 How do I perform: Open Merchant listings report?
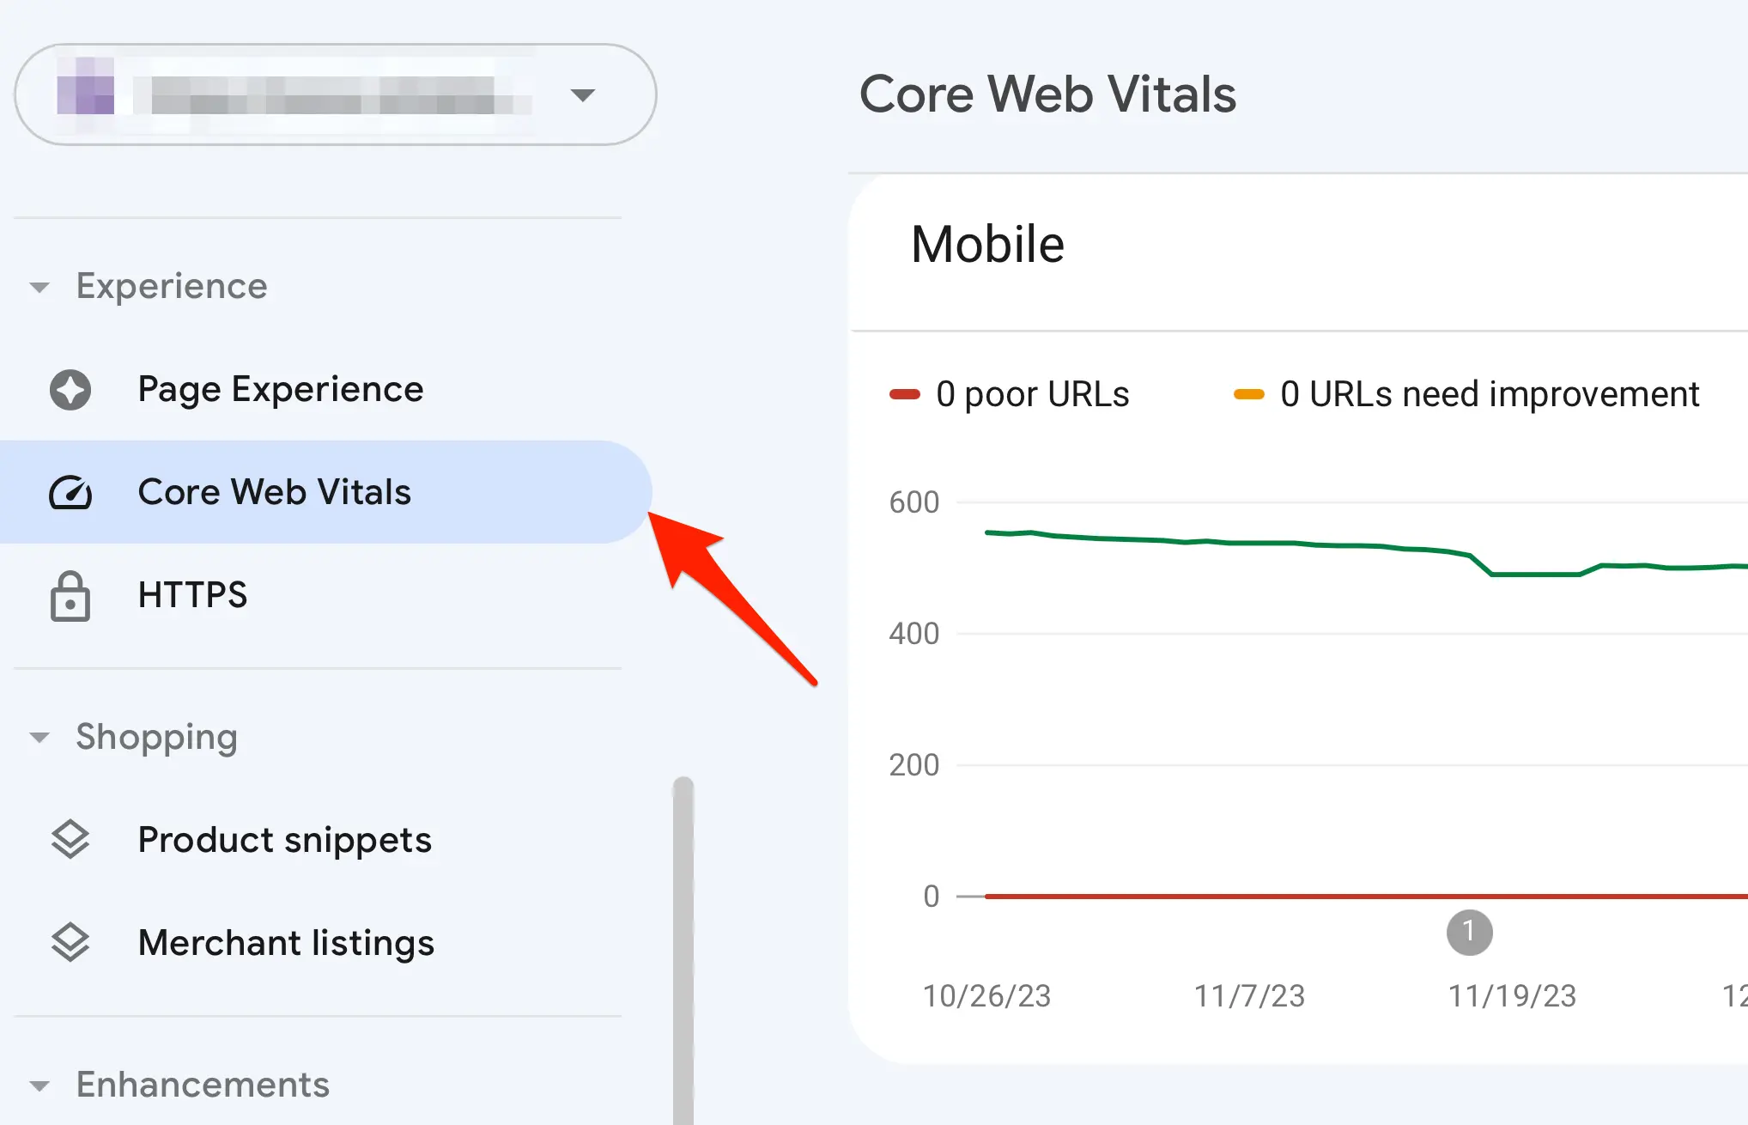click(286, 943)
